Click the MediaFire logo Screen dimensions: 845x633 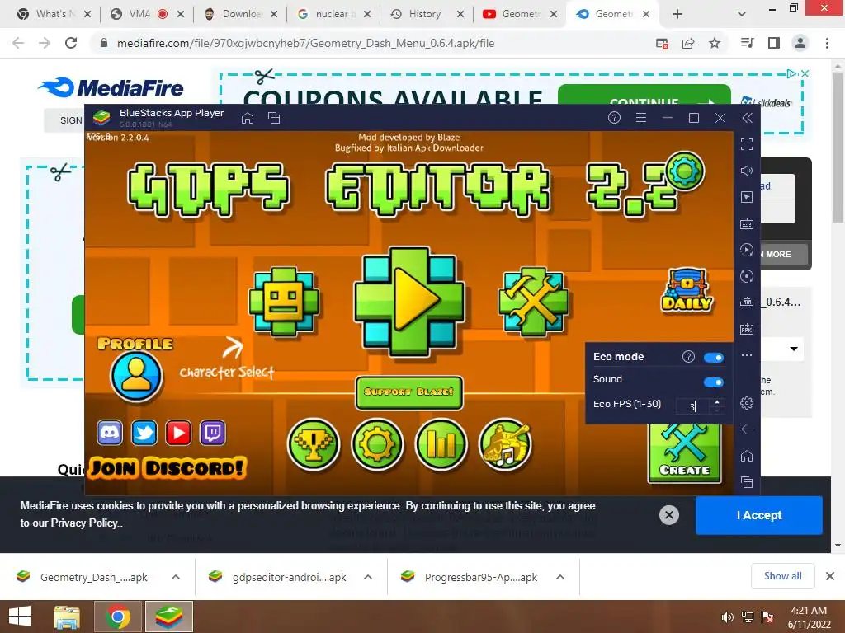click(x=111, y=87)
